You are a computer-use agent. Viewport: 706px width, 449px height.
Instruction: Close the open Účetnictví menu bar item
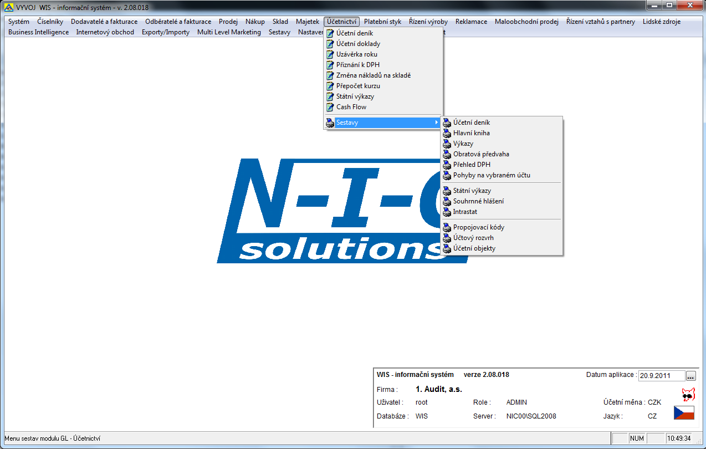[x=342, y=22]
